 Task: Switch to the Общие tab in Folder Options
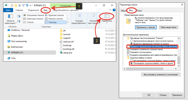[x=123, y=11]
